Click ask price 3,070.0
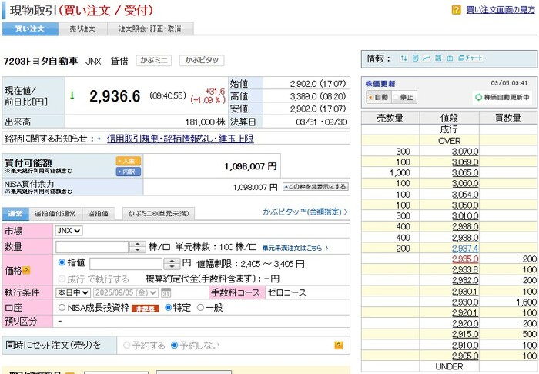Image resolution: width=539 pixels, height=374 pixels. (x=465, y=152)
